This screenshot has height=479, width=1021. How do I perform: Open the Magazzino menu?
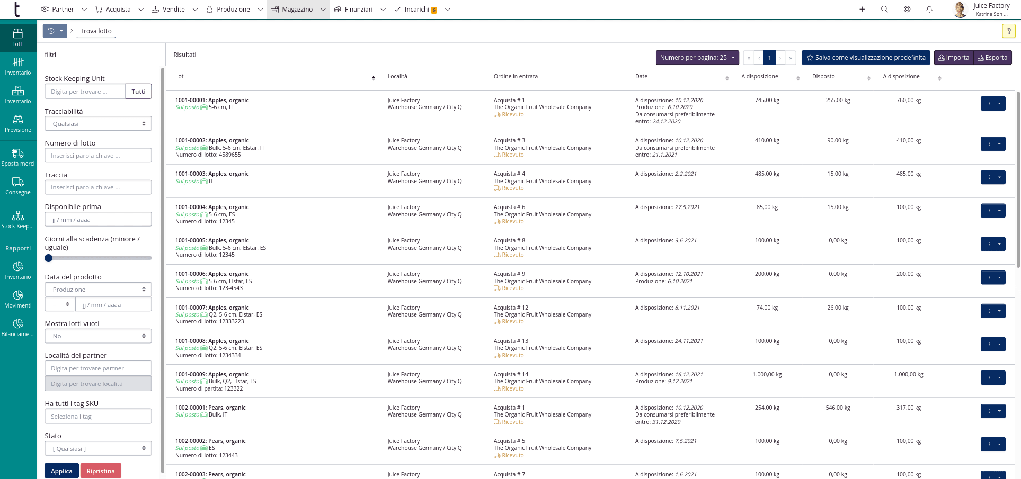pyautogui.click(x=297, y=10)
